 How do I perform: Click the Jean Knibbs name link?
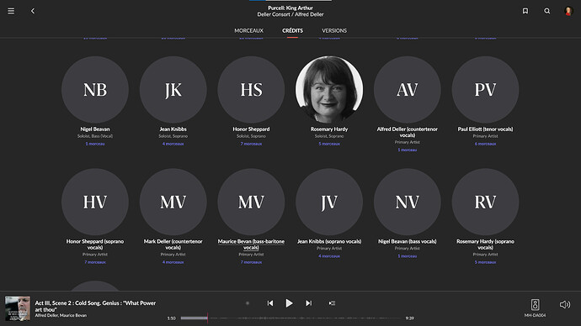point(173,129)
